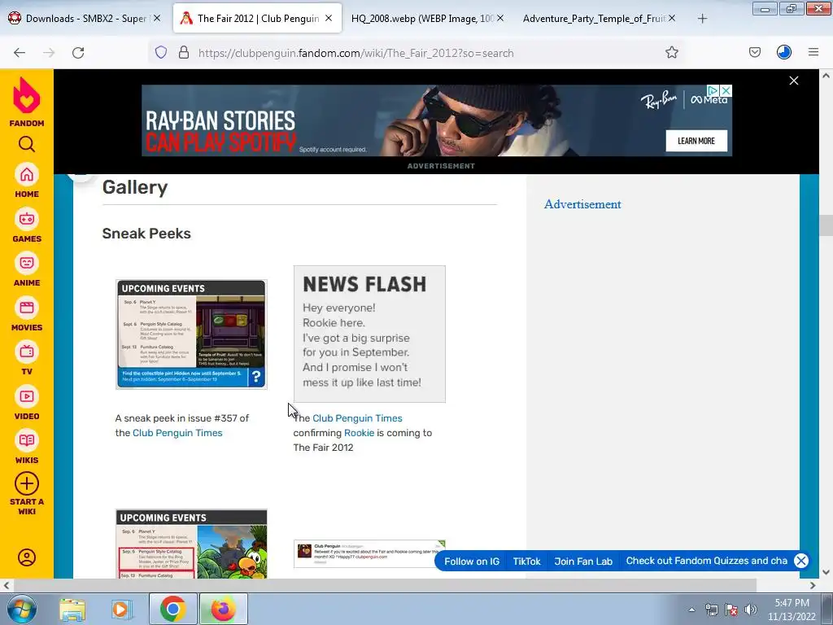Close the Adventure_Party_Temple_of_Fruit tab
This screenshot has width=833, height=625.
[x=671, y=18]
